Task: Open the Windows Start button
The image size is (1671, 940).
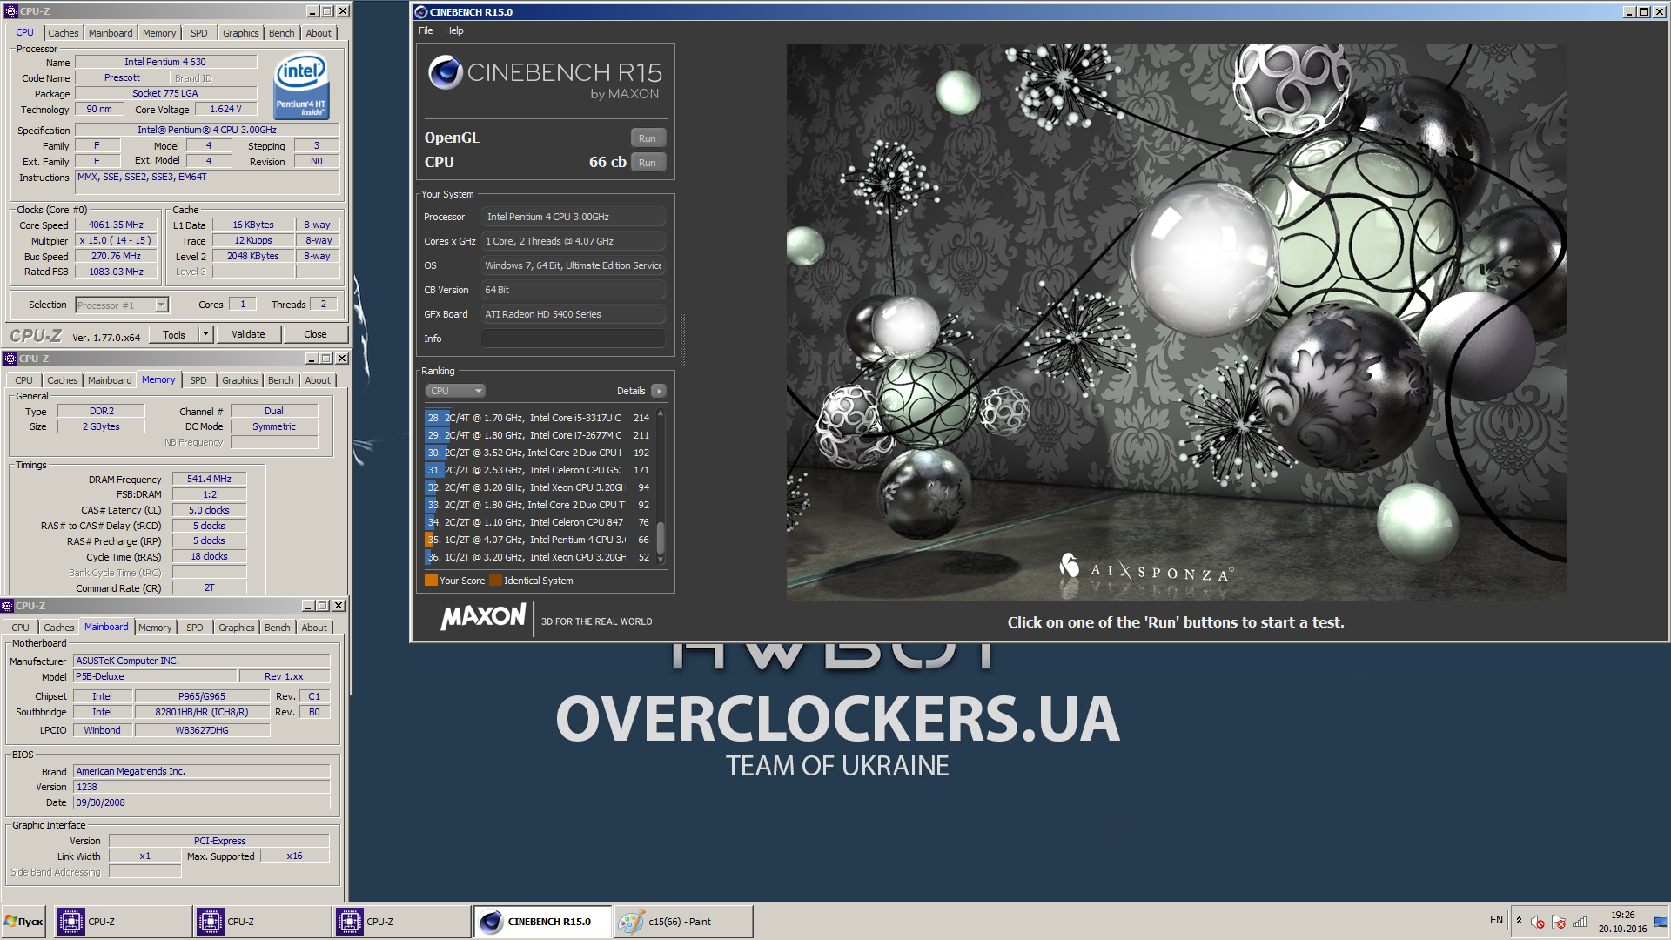Action: coord(23,922)
